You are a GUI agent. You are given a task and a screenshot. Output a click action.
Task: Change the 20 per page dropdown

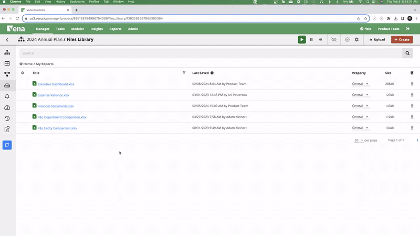pyautogui.click(x=358, y=141)
